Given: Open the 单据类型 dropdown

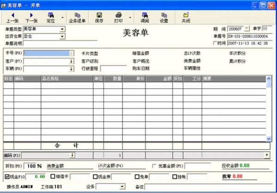Looking at the screenshot, I should pos(62,29).
